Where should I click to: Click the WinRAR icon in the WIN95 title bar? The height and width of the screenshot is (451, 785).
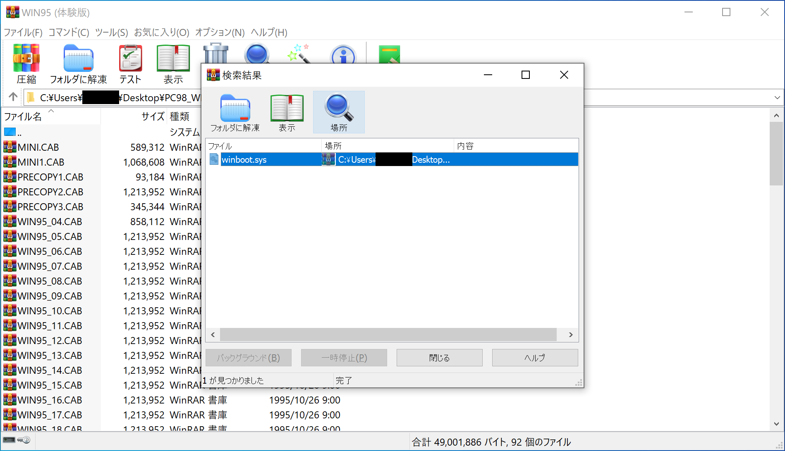click(12, 12)
